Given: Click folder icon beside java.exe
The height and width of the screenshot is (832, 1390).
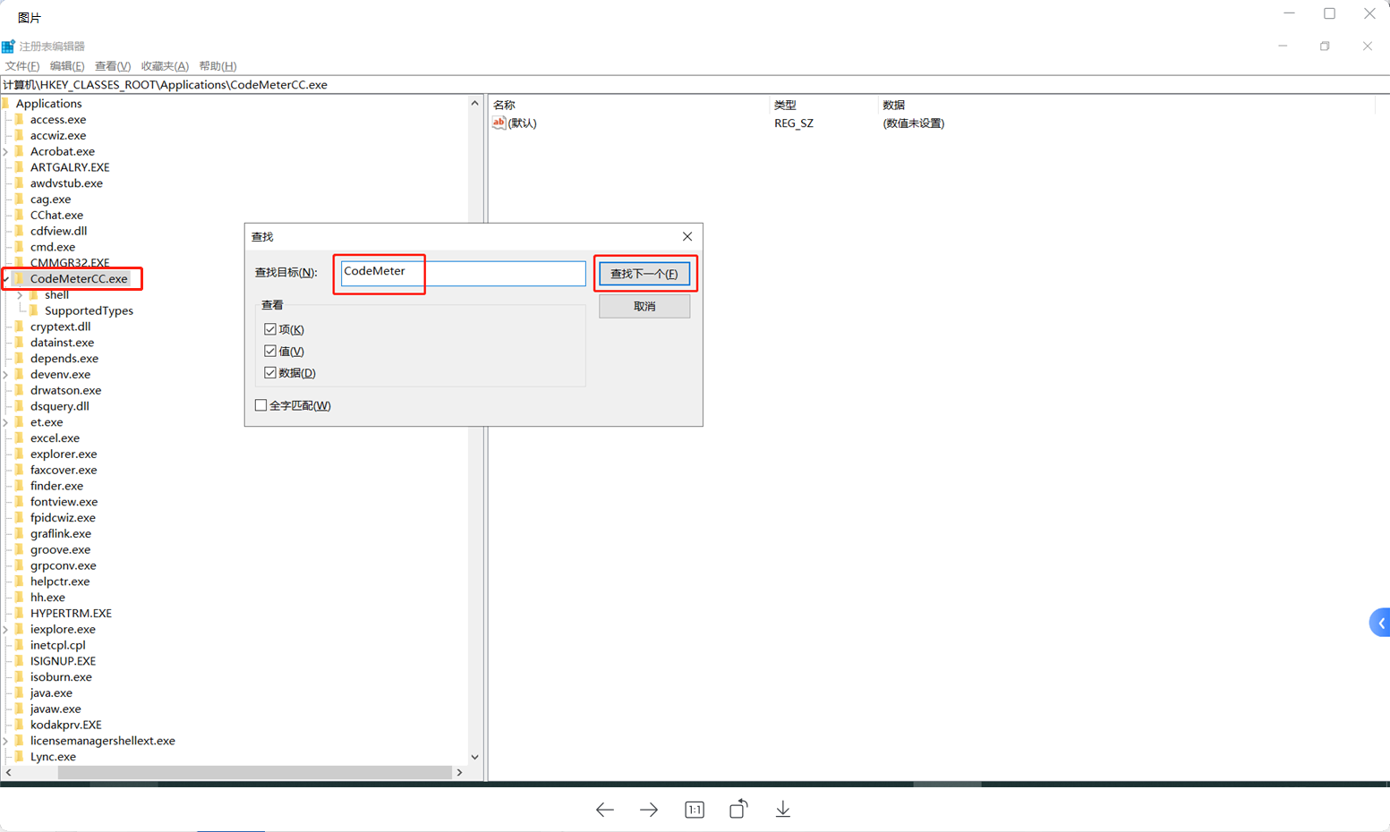Looking at the screenshot, I should pos(20,692).
